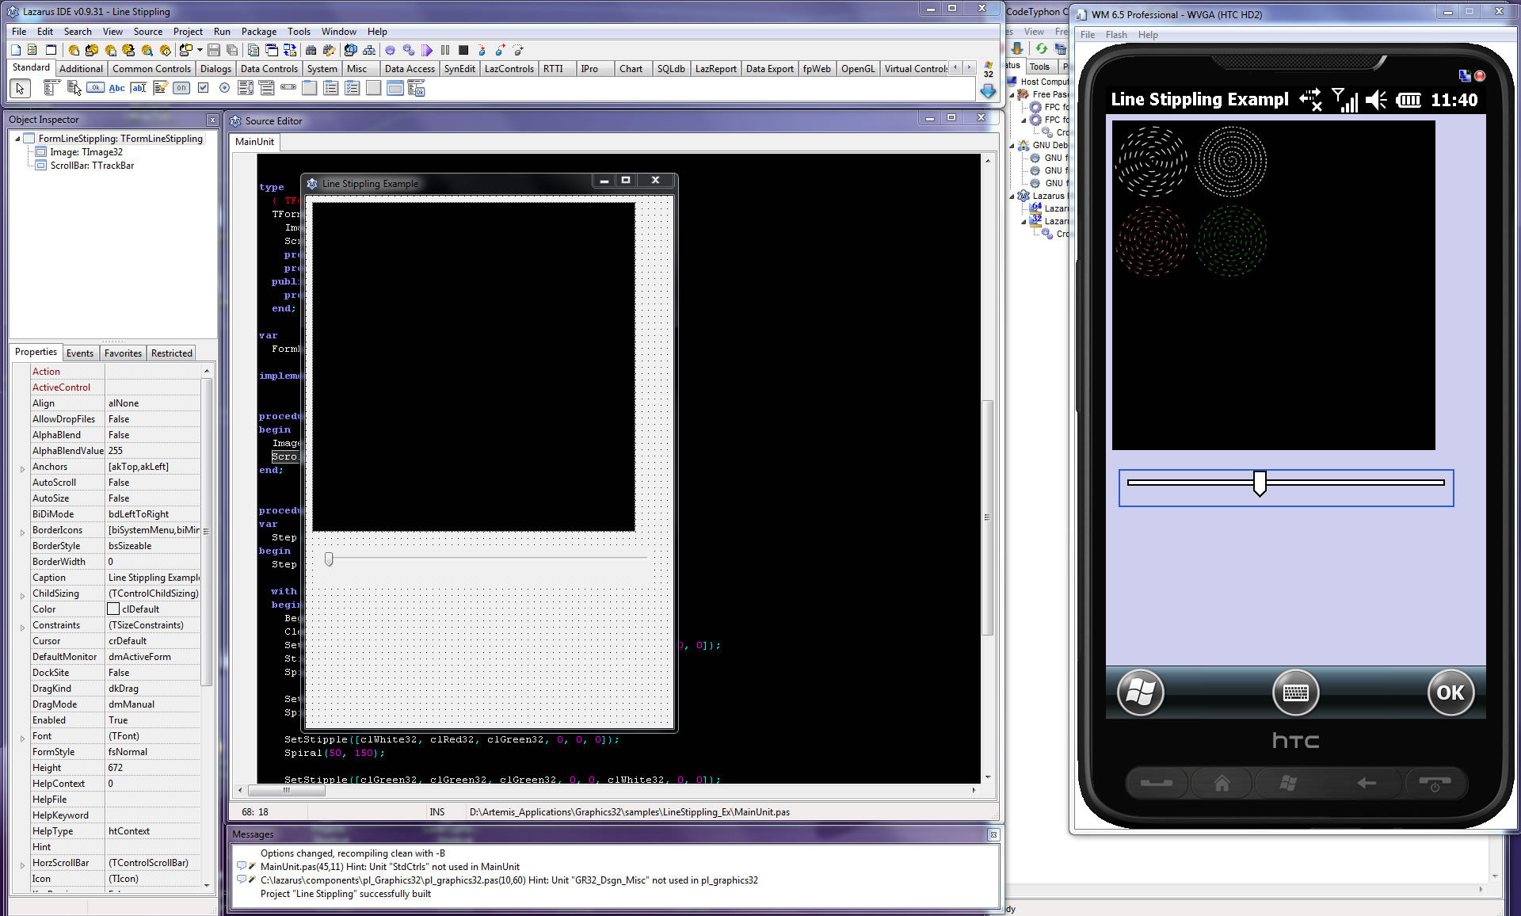Click the binoculars Find icon

tap(311, 50)
